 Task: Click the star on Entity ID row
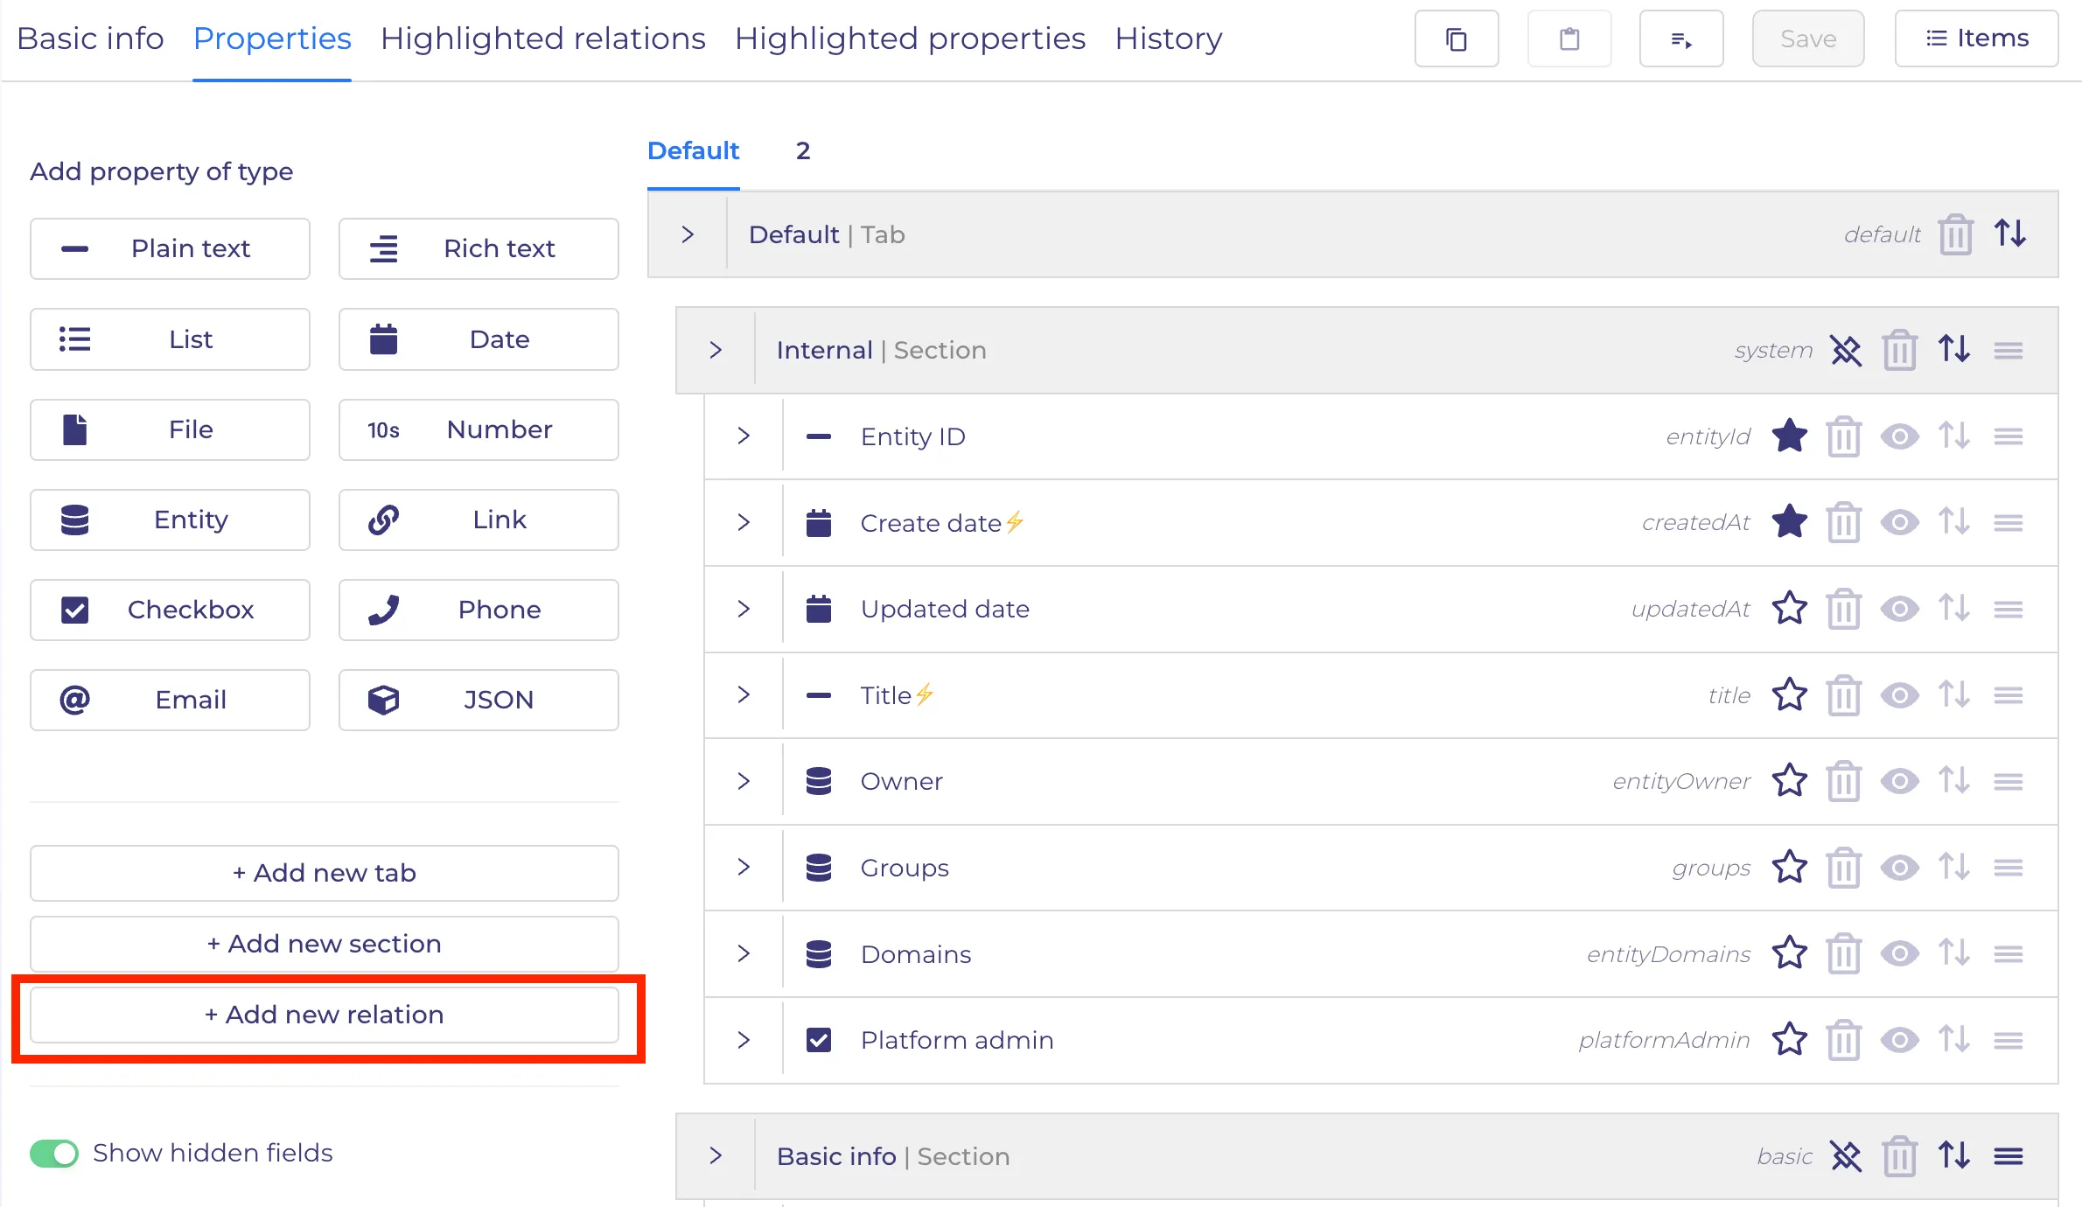click(x=1790, y=436)
